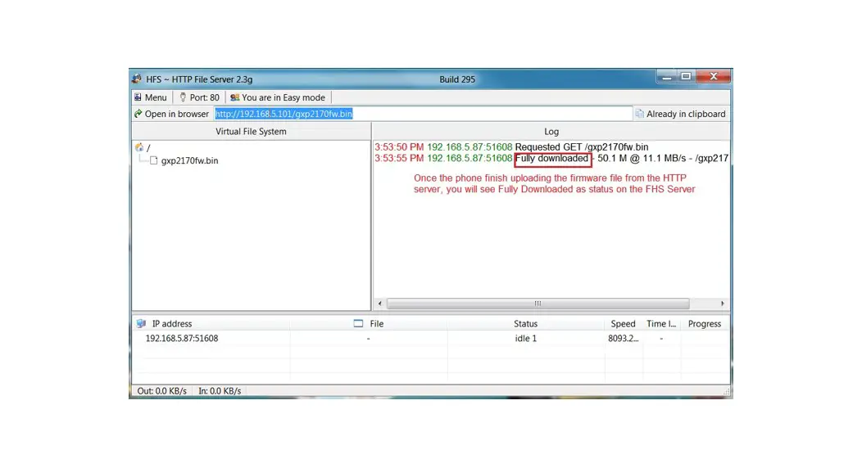Select log line with 'Fully downloaded'
Screen dimensions: 862x468
coord(551,159)
